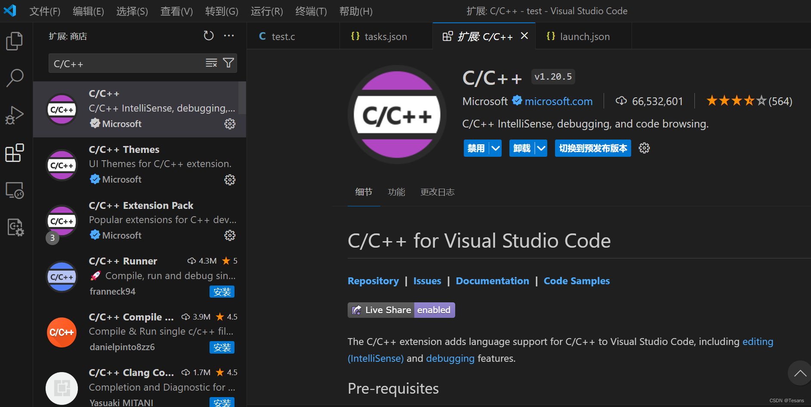Select the Extensions view icon

15,153
